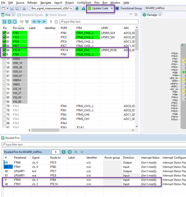Screen dimensions: 186x197
Task: Switch to the Peripheral Signals tab
Action: 30,15
